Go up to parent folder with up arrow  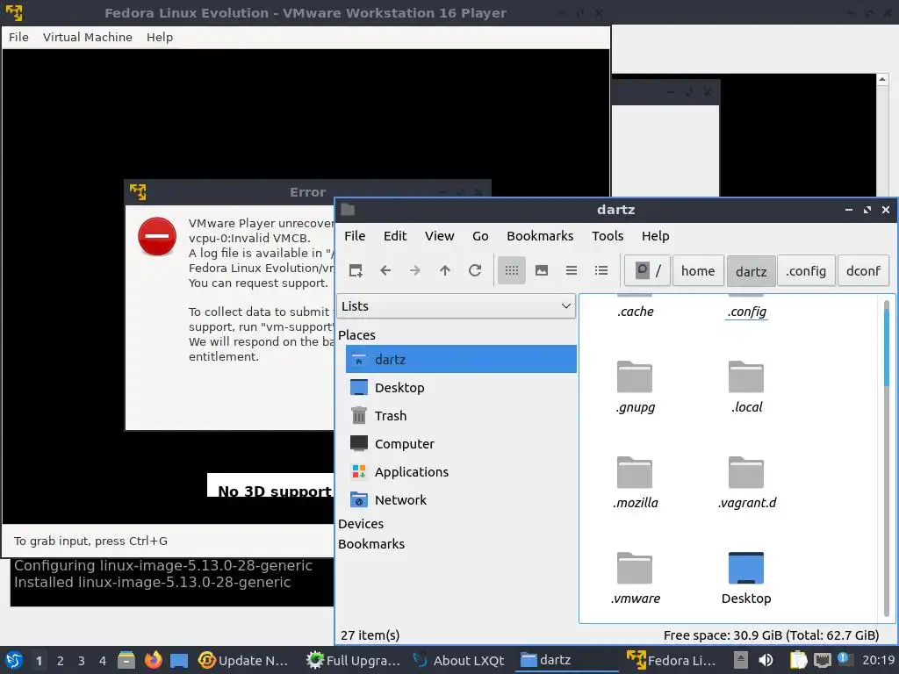[445, 270]
